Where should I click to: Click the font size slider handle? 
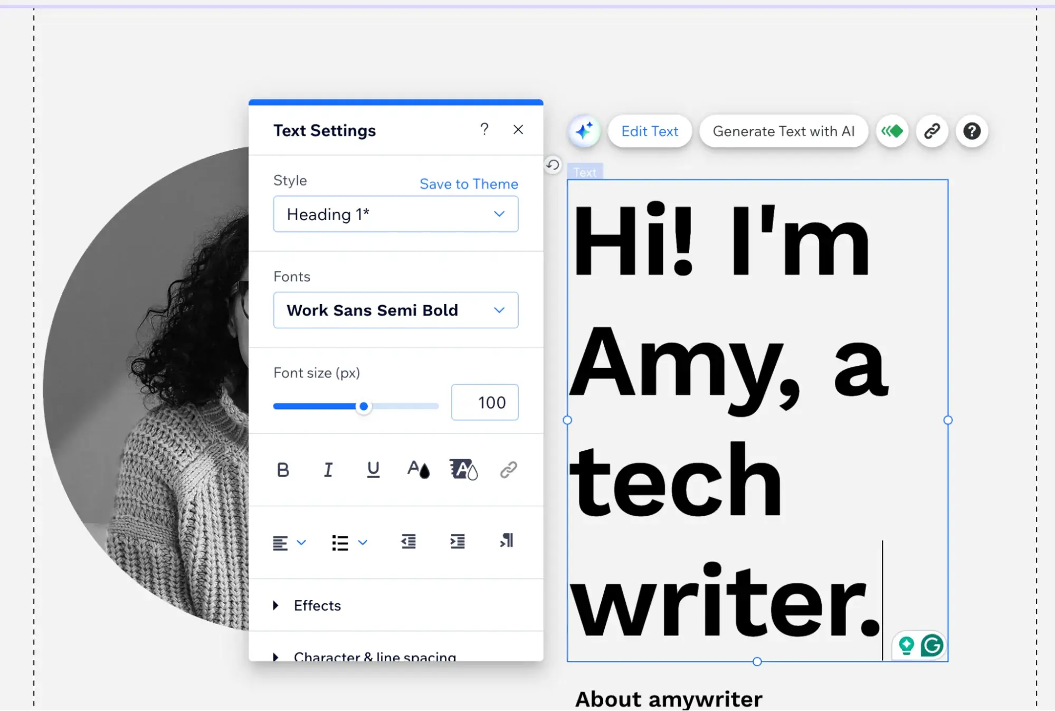(364, 406)
